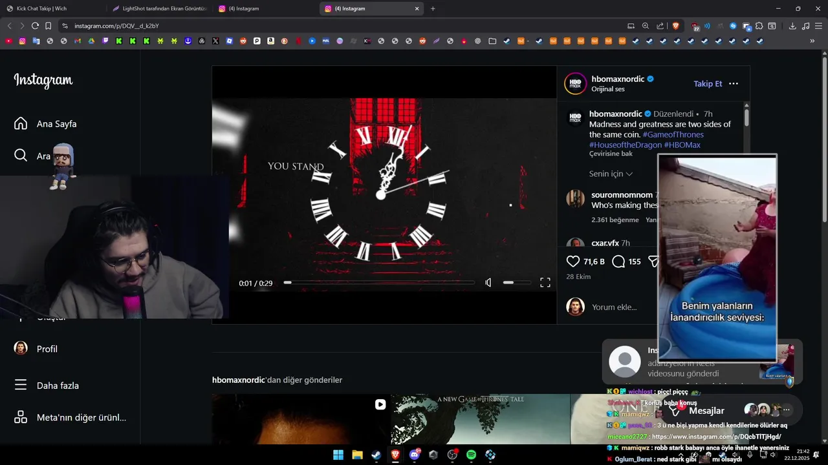Open HBO Max avatar in post header
Viewport: 828px width, 465px height.
pos(575,84)
